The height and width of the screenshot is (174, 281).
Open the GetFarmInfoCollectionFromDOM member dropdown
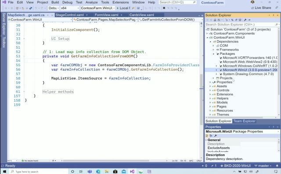coord(171,19)
